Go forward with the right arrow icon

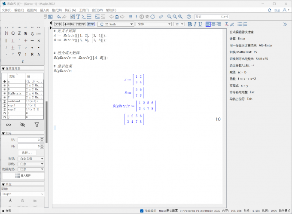coord(122,17)
